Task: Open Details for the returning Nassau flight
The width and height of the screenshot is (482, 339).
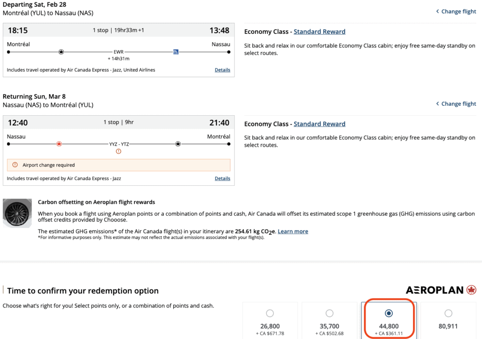Action: point(222,179)
